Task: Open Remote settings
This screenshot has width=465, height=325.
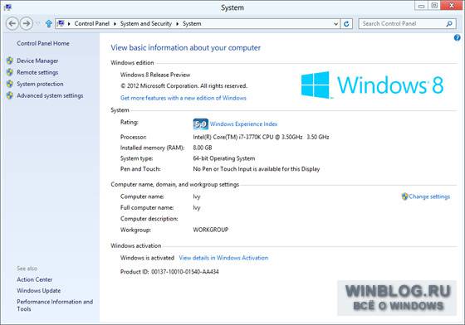Action: (x=37, y=72)
